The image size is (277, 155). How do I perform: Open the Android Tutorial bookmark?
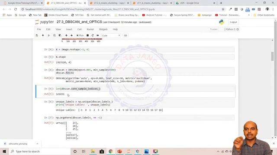[x=154, y=15]
